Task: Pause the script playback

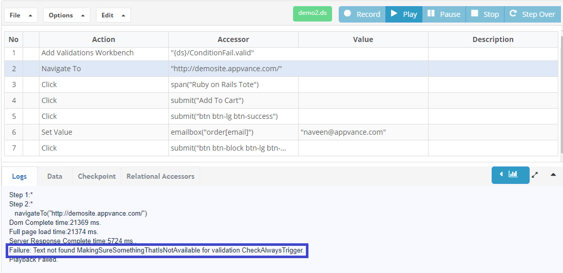Action: coord(444,14)
